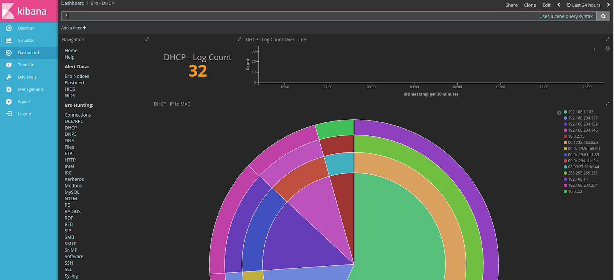Open the Dev Tools wrench icon

[8, 77]
